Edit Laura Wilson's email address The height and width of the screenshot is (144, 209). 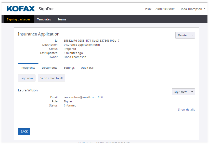point(100,97)
